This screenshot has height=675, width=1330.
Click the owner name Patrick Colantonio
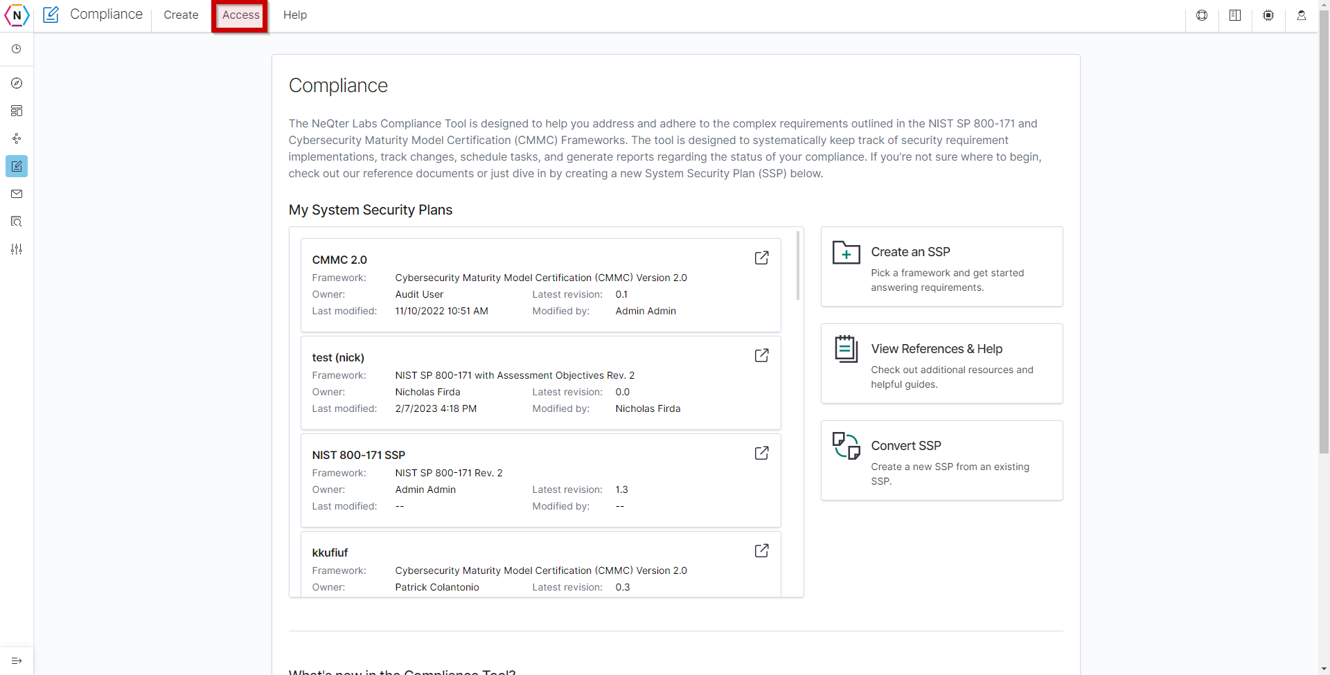437,587
